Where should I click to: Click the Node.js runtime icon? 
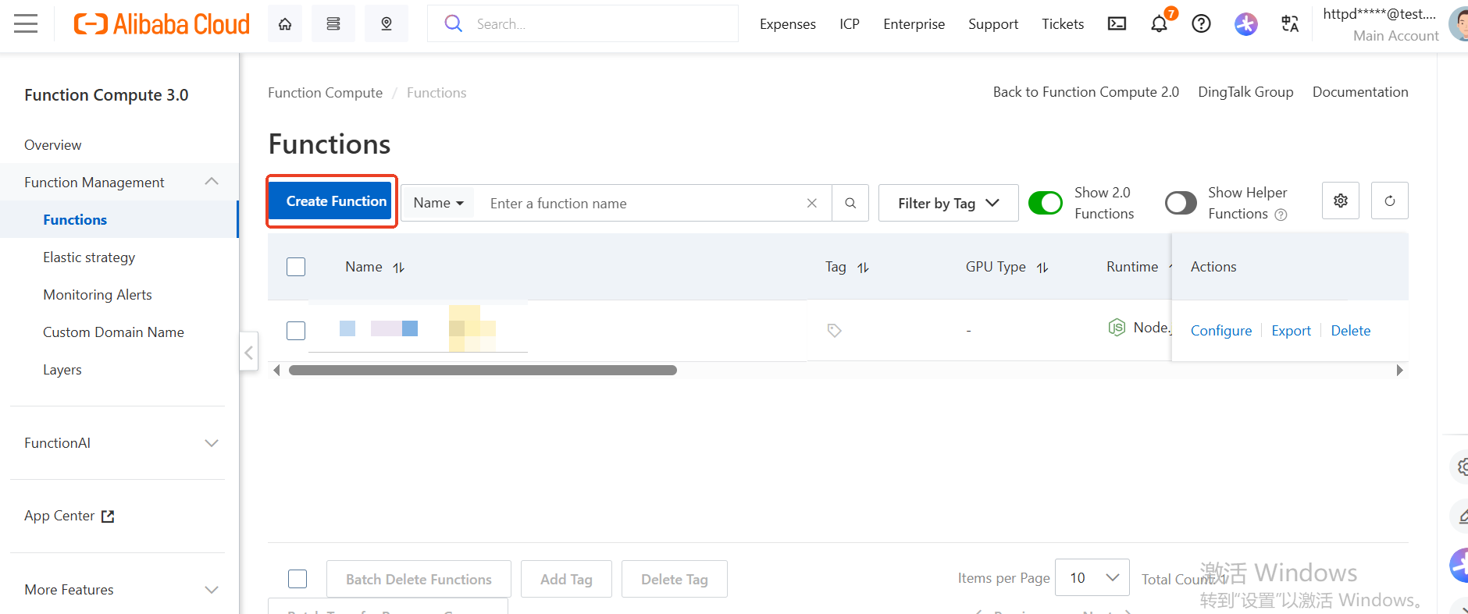1117,328
